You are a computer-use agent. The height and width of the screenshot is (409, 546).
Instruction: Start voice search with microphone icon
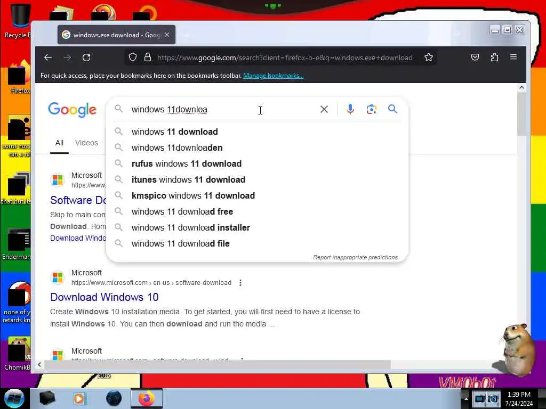(350, 109)
